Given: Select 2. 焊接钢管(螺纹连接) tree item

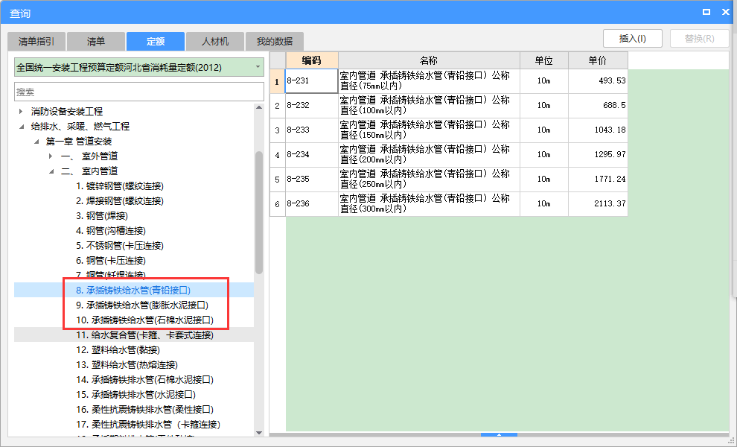Looking at the screenshot, I should [x=120, y=201].
